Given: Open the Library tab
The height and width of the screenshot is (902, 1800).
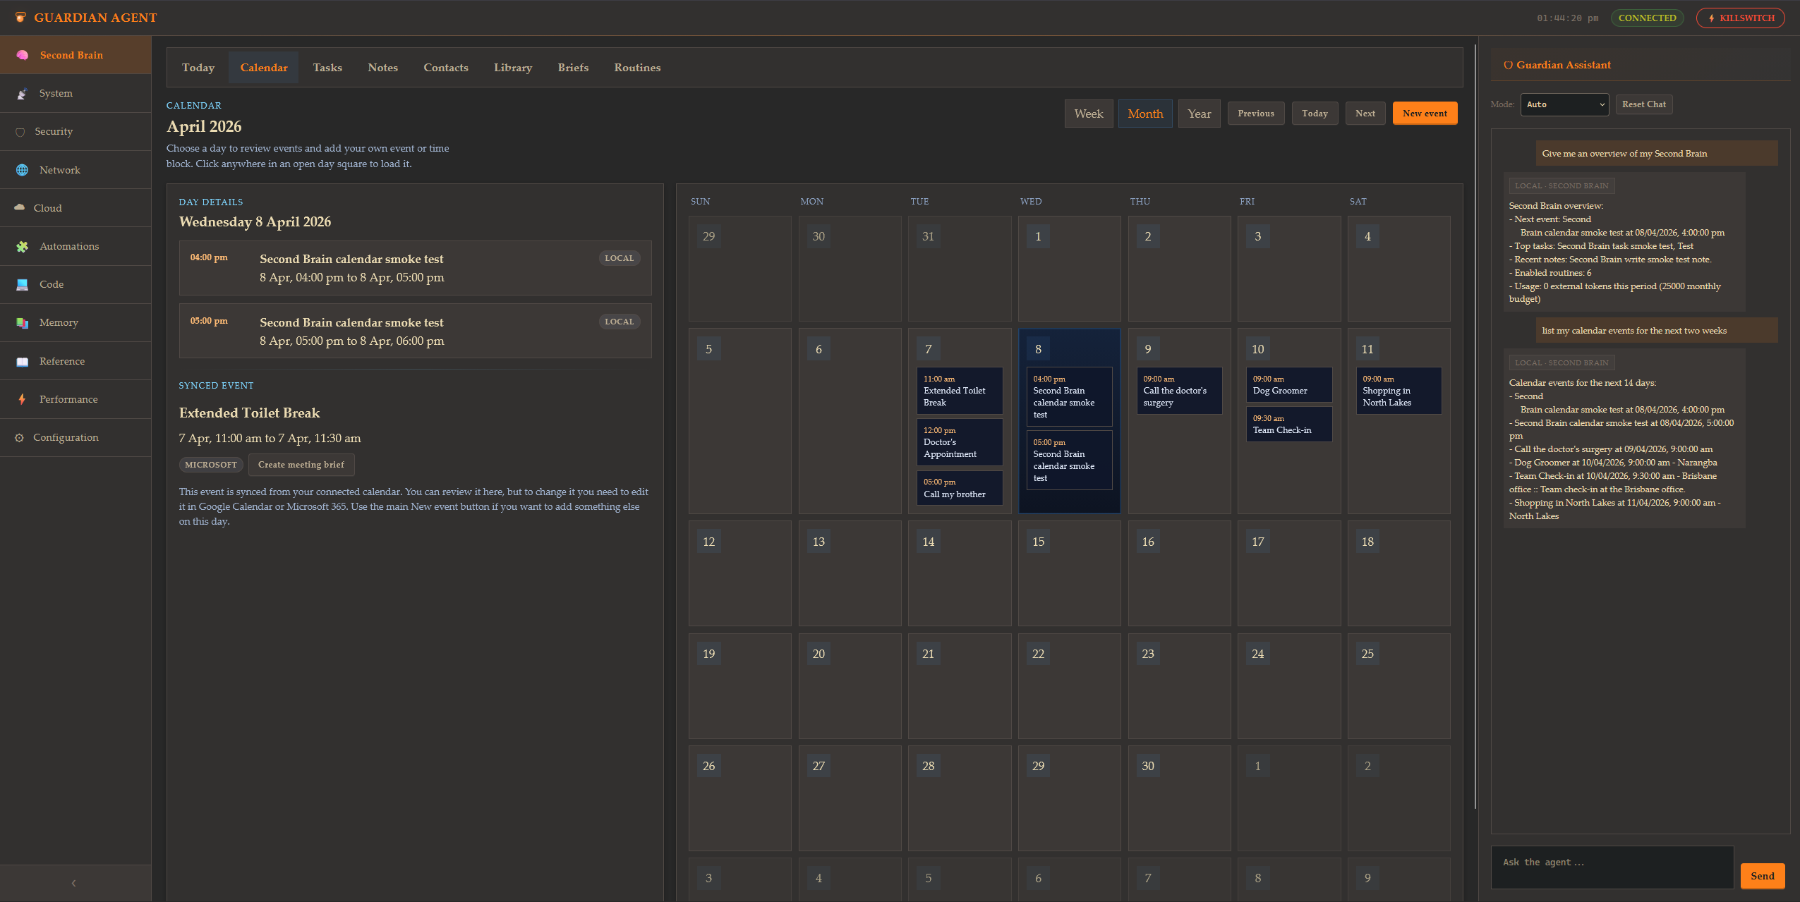Looking at the screenshot, I should [x=513, y=68].
